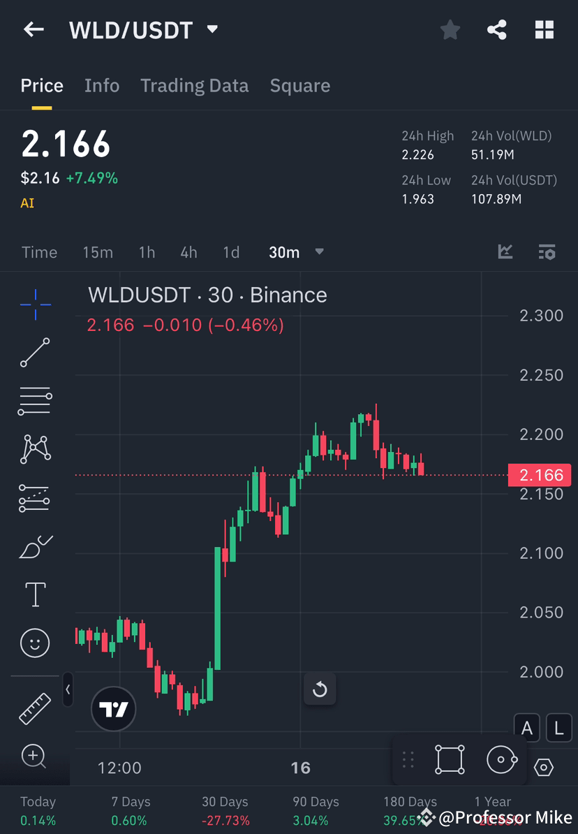The image size is (578, 834).
Task: Select the text annotation tool
Action: coord(35,594)
